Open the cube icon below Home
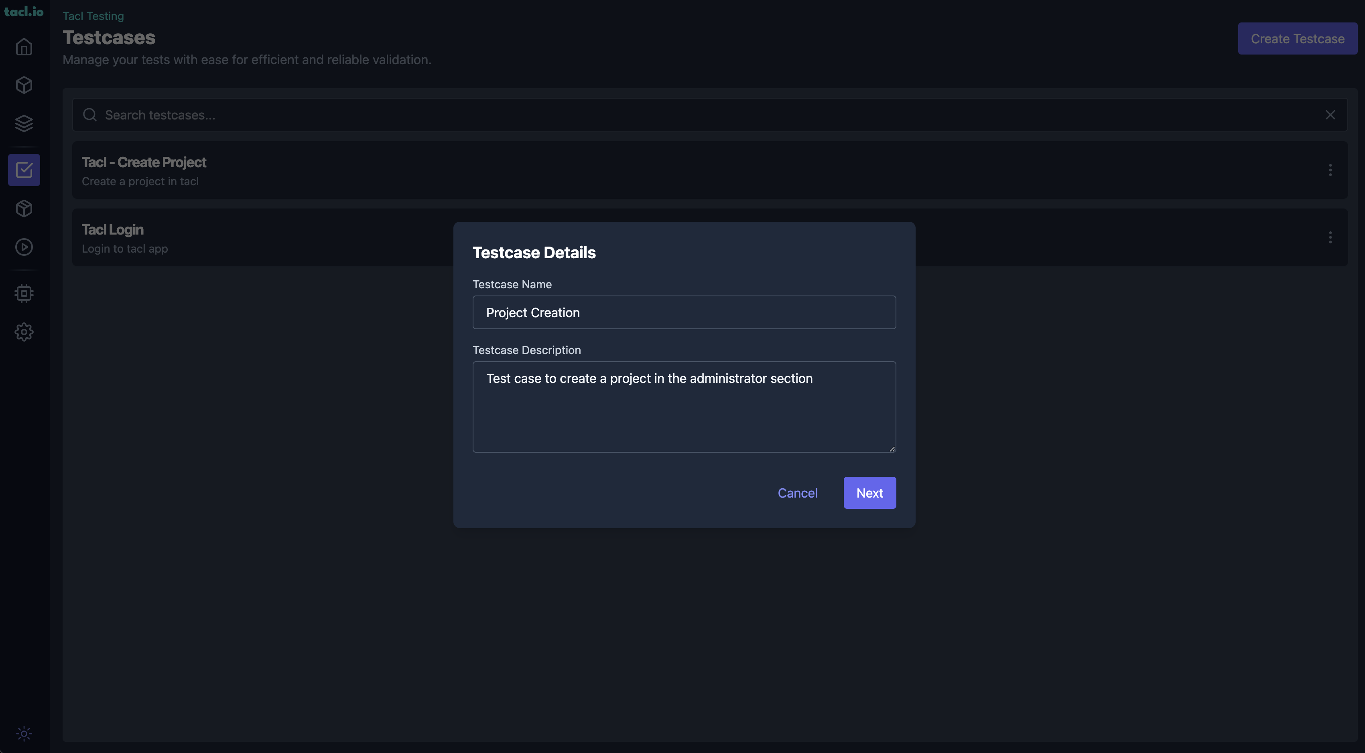Image resolution: width=1365 pixels, height=753 pixels. (x=24, y=85)
